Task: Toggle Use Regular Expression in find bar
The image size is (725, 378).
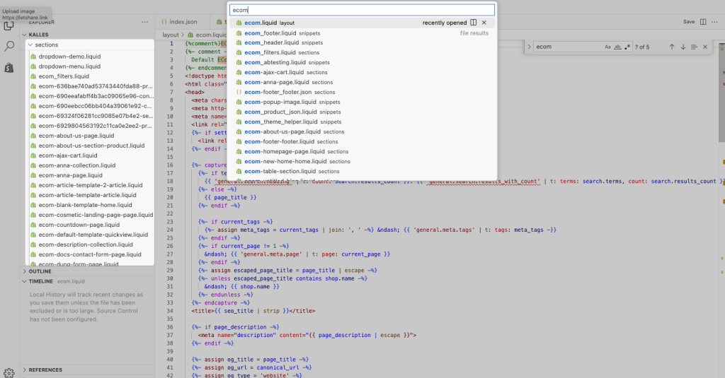Action: click(x=627, y=47)
